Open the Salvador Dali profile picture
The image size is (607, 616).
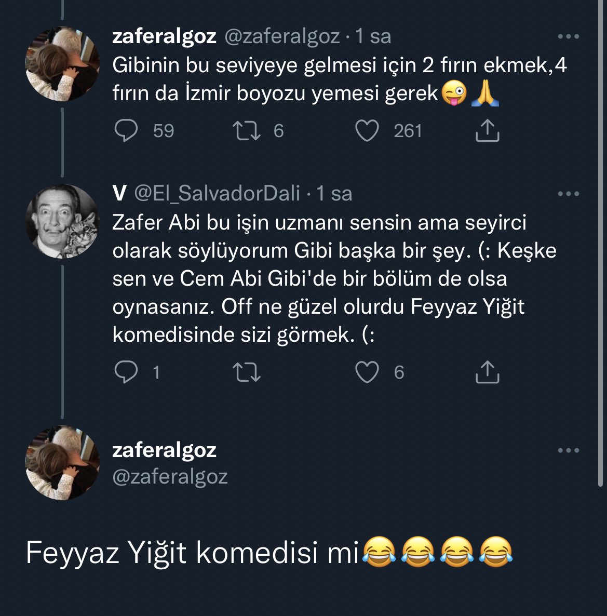[62, 221]
